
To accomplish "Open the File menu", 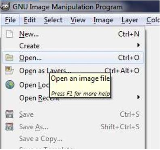I will click(11, 20).
